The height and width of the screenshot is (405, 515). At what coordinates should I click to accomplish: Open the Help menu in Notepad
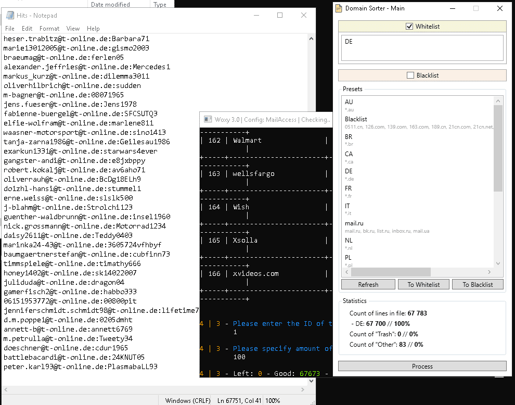[93, 29]
